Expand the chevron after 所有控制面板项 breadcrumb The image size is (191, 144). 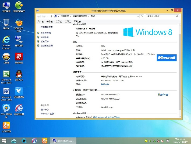(89, 16)
